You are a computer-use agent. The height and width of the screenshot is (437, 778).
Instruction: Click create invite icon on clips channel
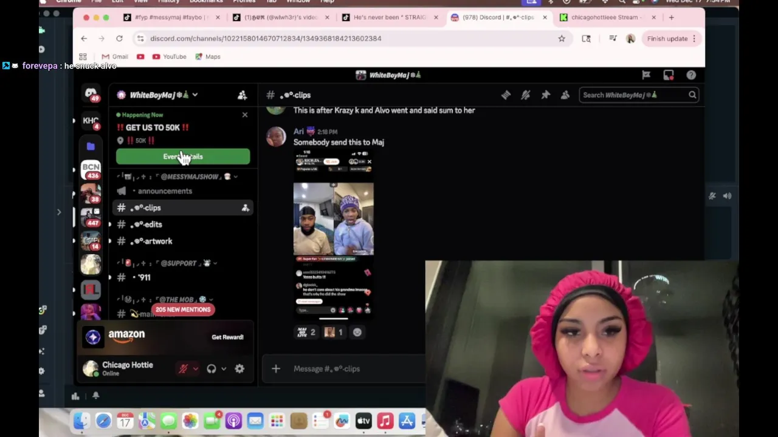point(245,208)
